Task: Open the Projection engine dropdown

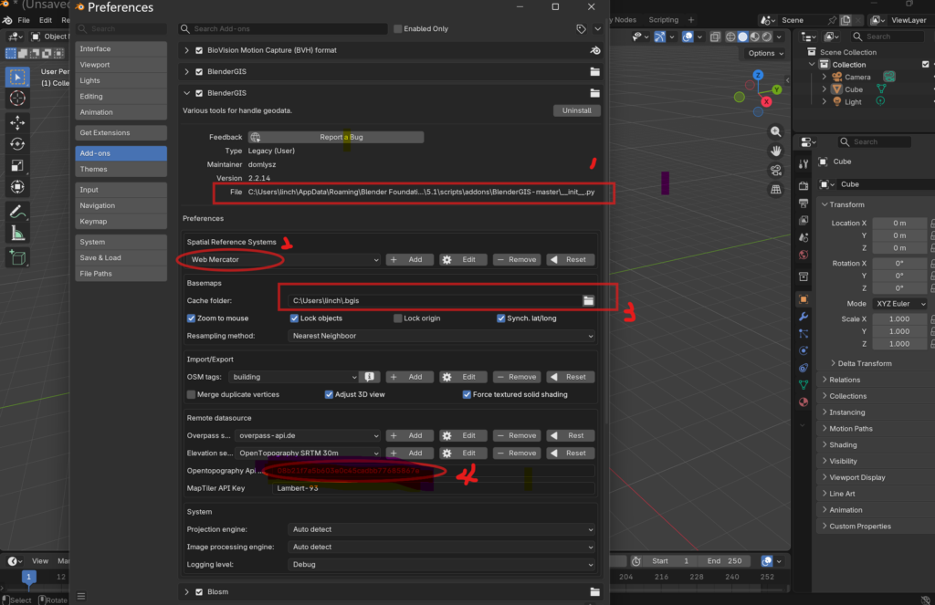Action: click(x=441, y=529)
